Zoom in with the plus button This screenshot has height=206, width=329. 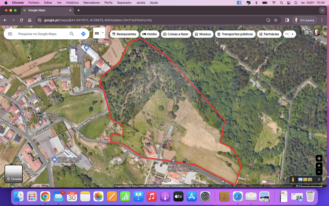pos(319,166)
